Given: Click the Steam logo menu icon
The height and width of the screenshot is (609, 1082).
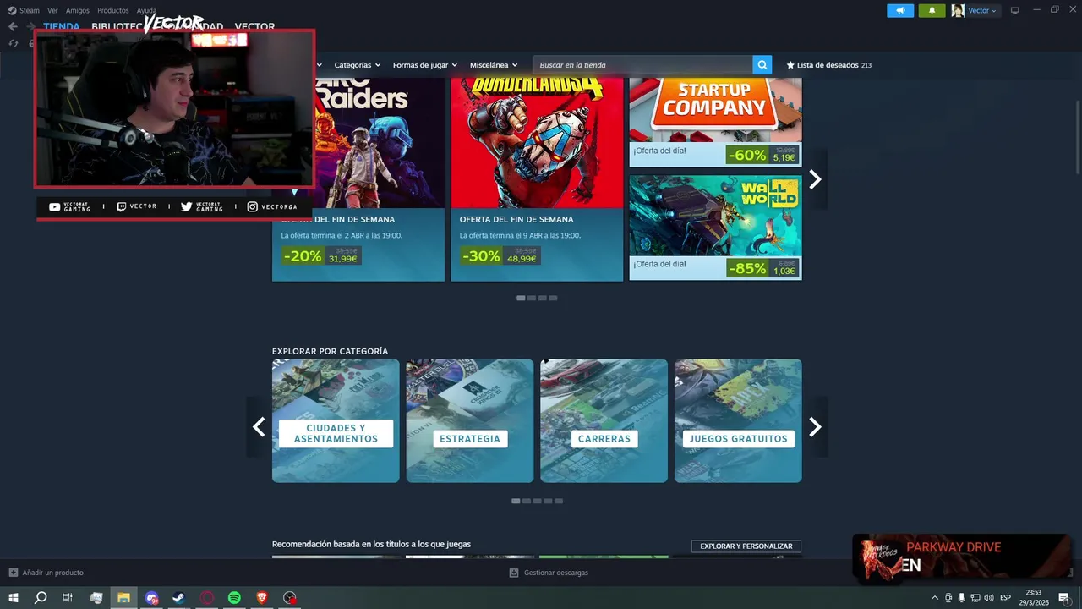Looking at the screenshot, I should tap(12, 10).
